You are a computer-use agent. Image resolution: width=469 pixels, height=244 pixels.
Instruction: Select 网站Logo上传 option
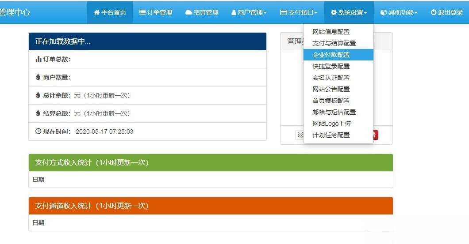pos(331,124)
